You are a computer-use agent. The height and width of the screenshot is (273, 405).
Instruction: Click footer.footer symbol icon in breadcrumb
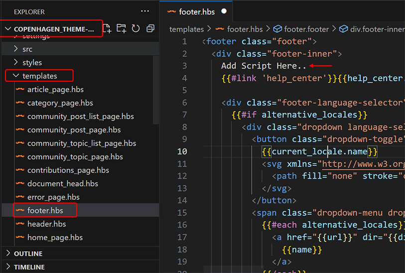(277, 29)
